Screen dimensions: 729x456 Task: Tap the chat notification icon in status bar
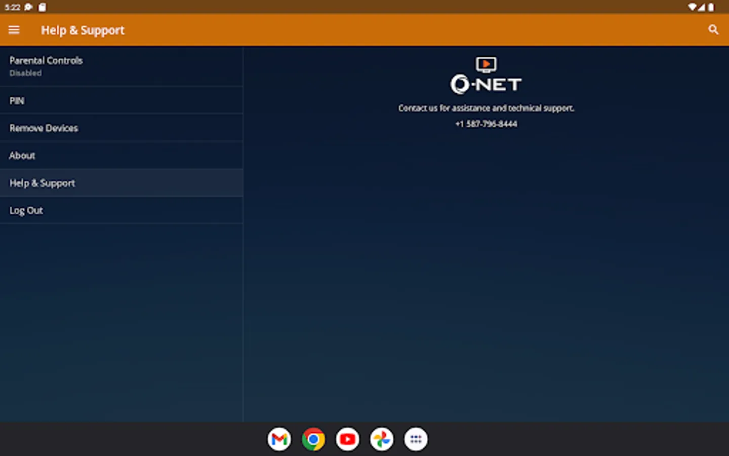(x=29, y=7)
